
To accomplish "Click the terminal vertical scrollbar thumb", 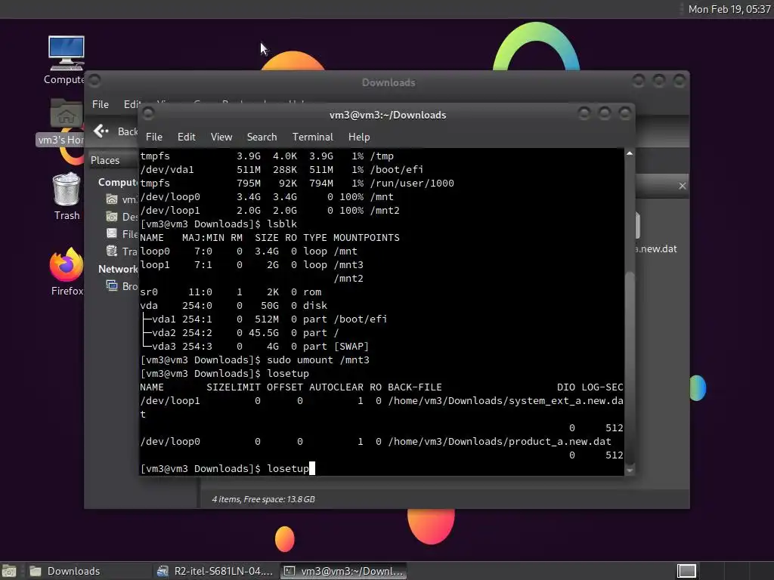I will pos(630,368).
